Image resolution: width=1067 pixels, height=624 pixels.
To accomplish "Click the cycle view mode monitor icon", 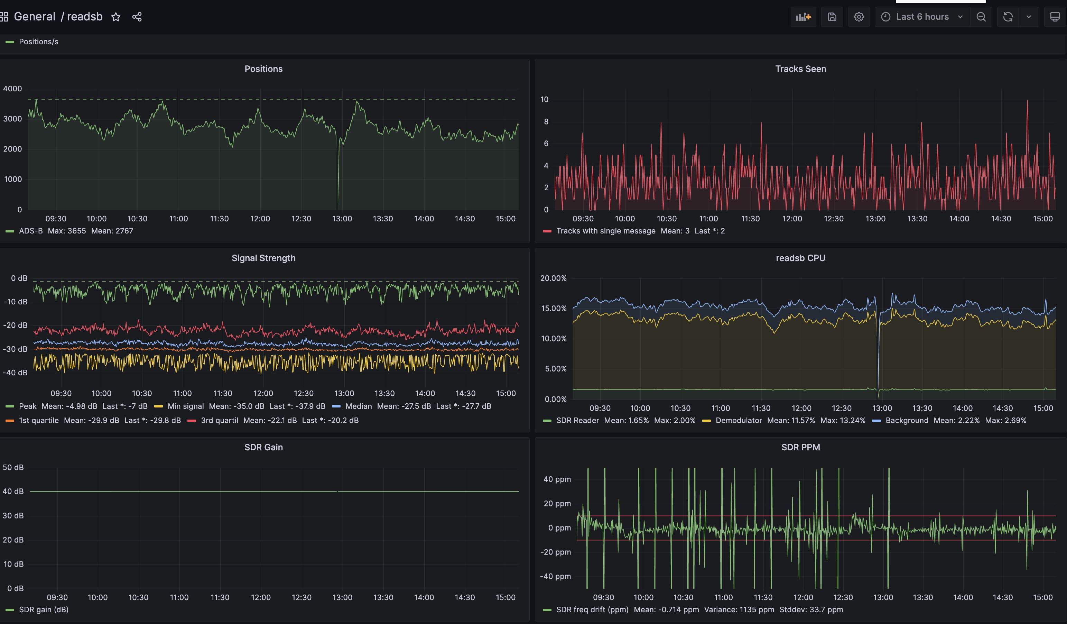I will (1055, 17).
